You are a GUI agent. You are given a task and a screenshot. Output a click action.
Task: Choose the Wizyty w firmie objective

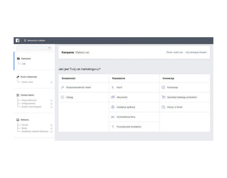coord(175,107)
